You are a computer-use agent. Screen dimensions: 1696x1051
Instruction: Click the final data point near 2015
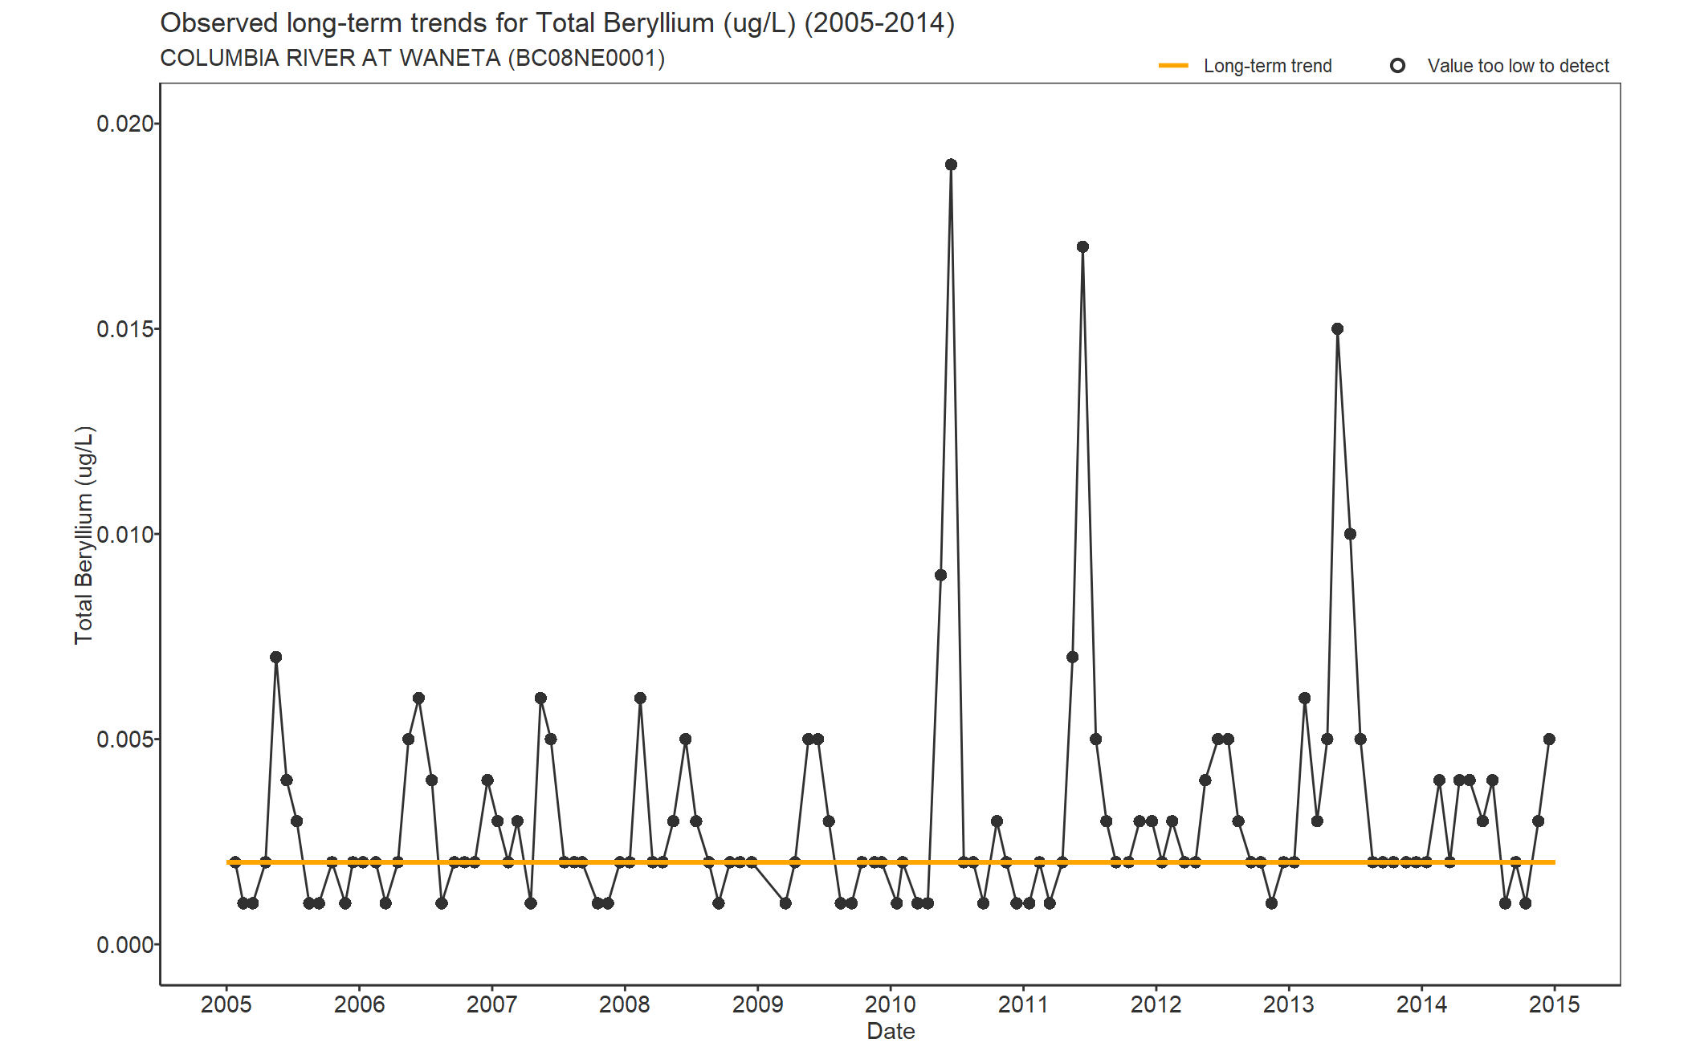coord(1549,739)
